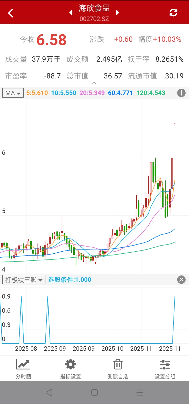The height and width of the screenshot is (404, 189).
Task: Open the 打板铁三脚 indicator dropdown
Action: click(x=24, y=280)
